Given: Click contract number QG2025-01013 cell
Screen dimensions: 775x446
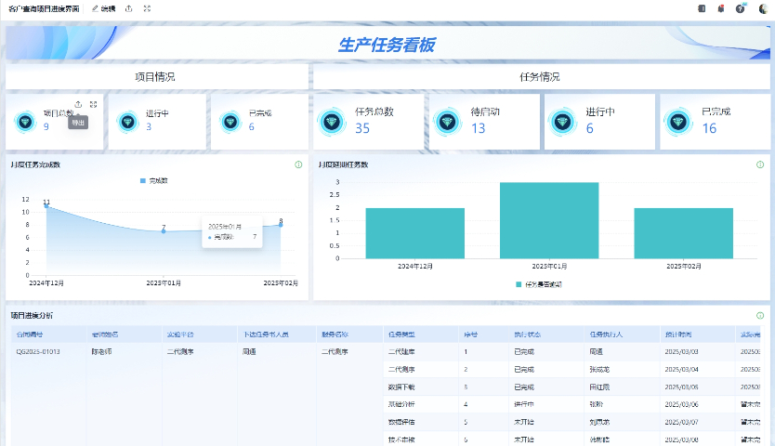Looking at the screenshot, I should pyautogui.click(x=38, y=352).
